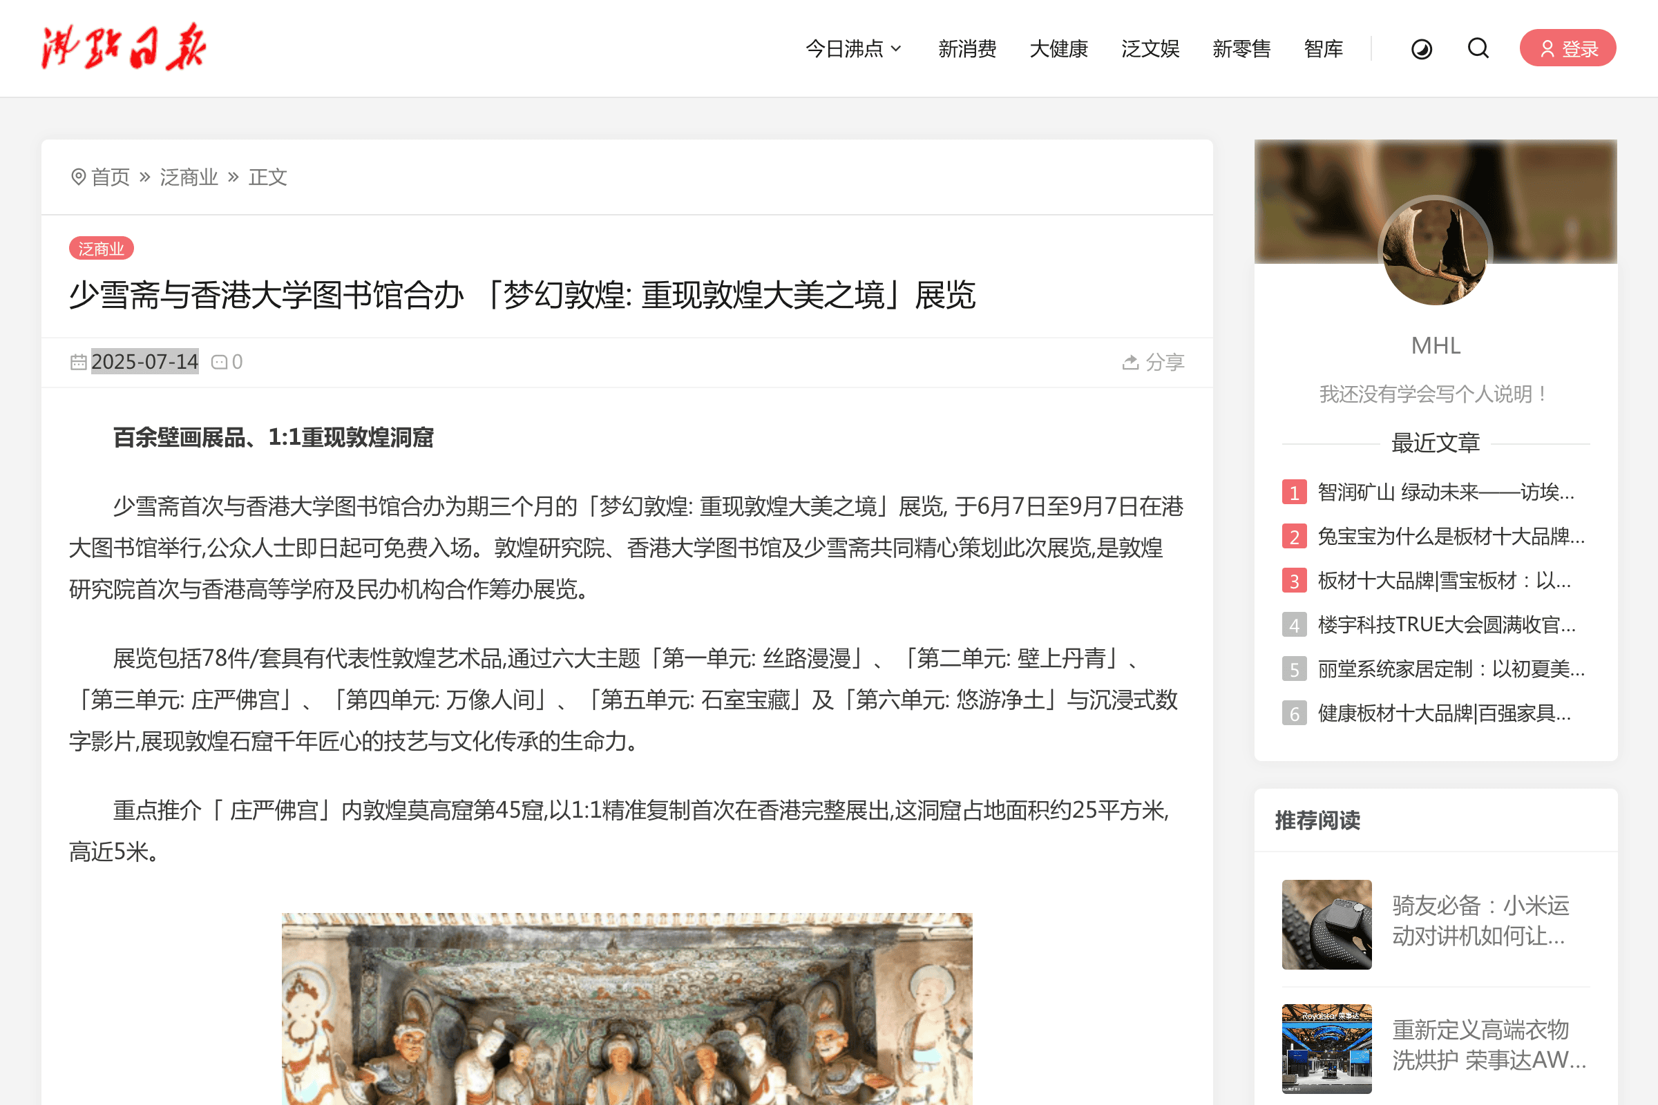1658x1105 pixels.
Task: Go to 首页 in the breadcrumb
Action: (111, 177)
